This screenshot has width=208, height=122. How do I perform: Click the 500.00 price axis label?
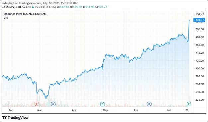coord(200,29)
